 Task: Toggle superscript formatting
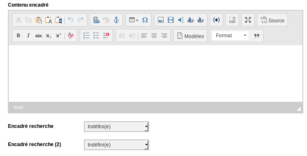pyautogui.click(x=59, y=36)
